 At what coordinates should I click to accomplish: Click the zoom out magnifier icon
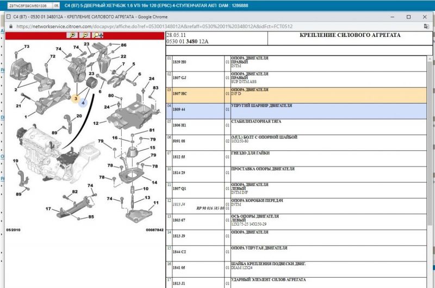(x=85, y=35)
